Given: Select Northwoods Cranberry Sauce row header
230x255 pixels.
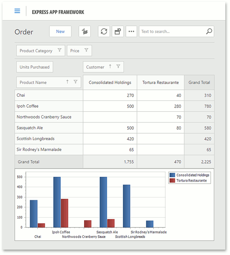Looking at the screenshot, I should point(49,117).
